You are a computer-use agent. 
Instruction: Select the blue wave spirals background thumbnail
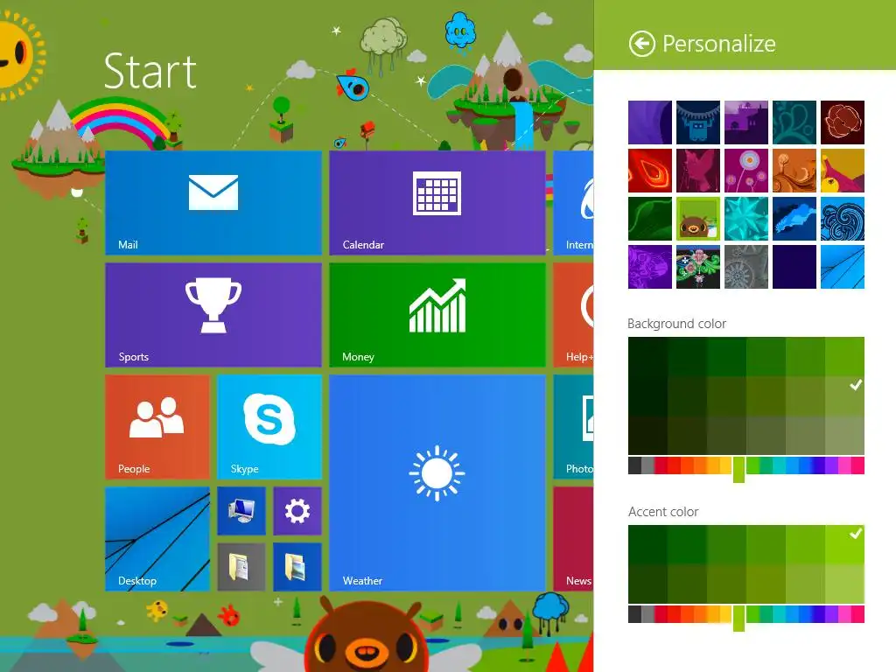(843, 219)
